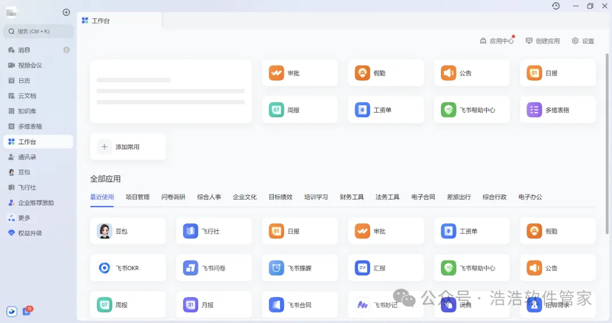Switch to 综合人事 tab
612x323 pixels.
(x=209, y=197)
